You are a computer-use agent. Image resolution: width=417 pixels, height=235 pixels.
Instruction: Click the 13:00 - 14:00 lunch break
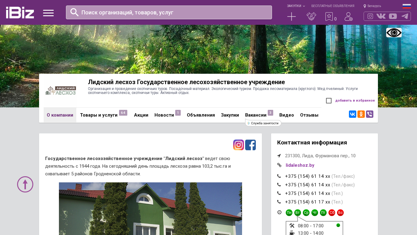(x=311, y=233)
